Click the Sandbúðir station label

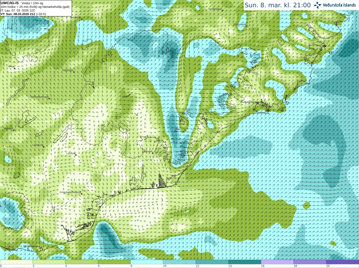click(x=75, y=17)
